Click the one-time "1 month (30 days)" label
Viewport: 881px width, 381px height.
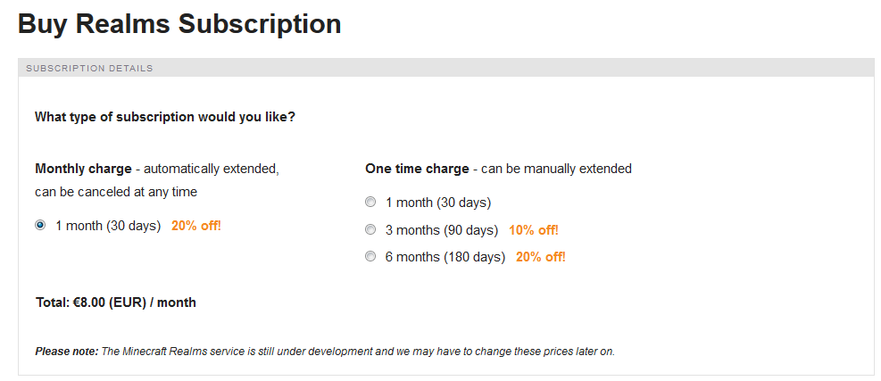[438, 203]
